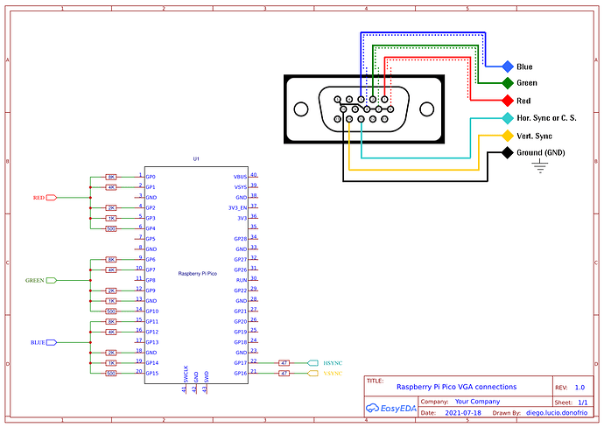Click the GP22 pin label
The height and width of the screenshot is (427, 604).
pyautogui.click(x=241, y=290)
